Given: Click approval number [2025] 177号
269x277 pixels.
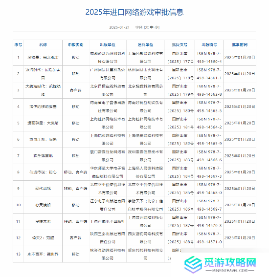Looking at the screenshot, I should pos(180,62).
